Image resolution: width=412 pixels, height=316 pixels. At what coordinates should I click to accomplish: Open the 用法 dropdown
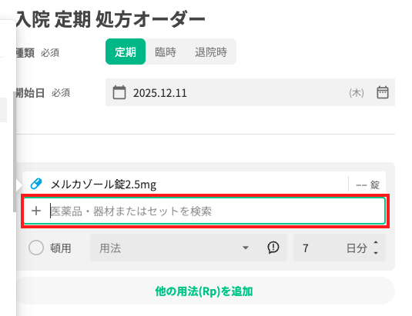189,248
